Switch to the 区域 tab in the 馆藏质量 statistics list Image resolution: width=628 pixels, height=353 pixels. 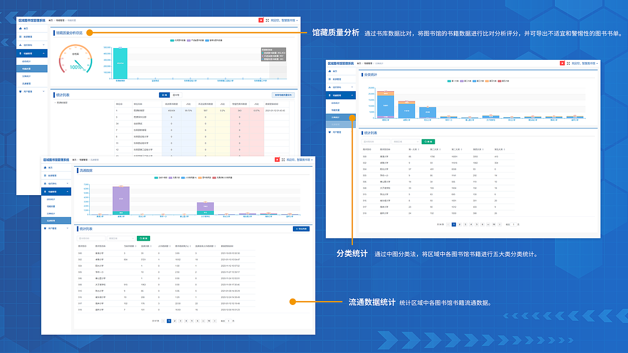[164, 95]
